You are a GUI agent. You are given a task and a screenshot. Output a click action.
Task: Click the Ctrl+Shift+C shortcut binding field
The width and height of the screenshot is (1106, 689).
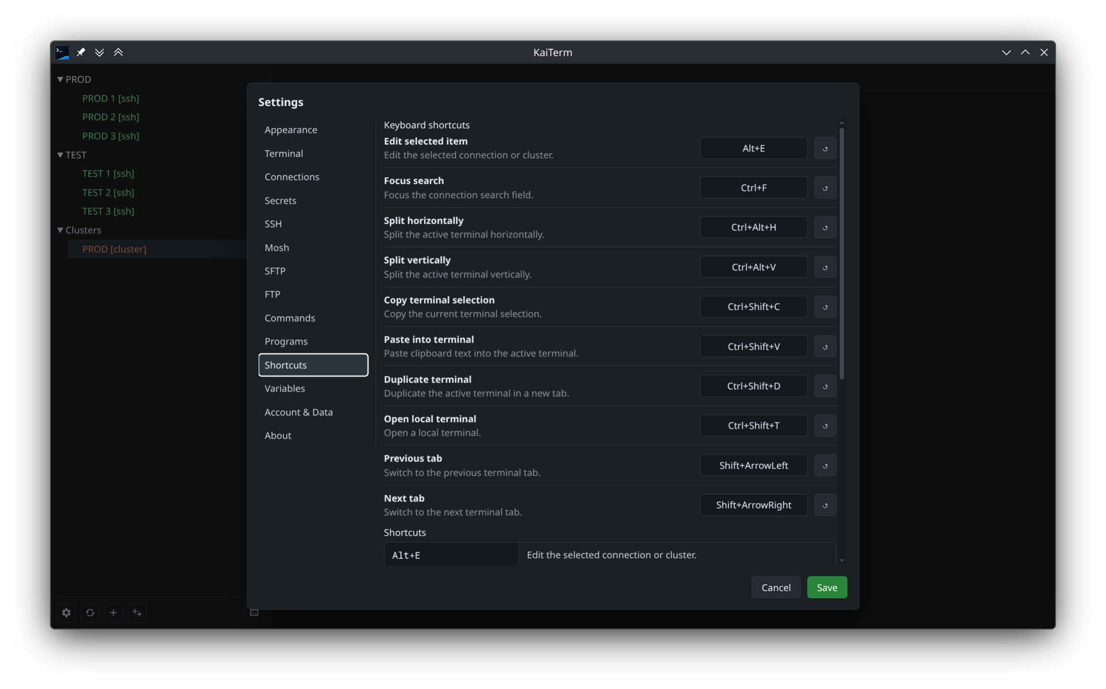753,306
